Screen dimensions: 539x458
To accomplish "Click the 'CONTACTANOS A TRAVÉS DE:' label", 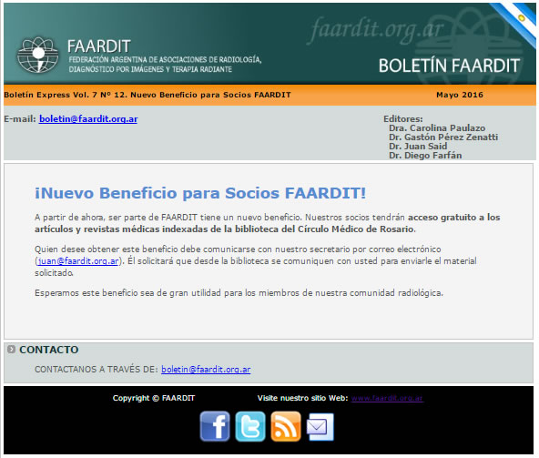I will click(x=97, y=370).
